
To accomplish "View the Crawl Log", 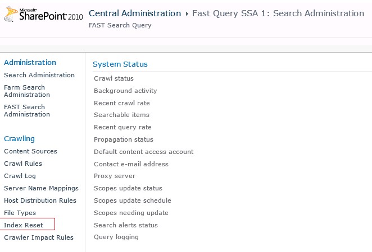I will click(20, 176).
